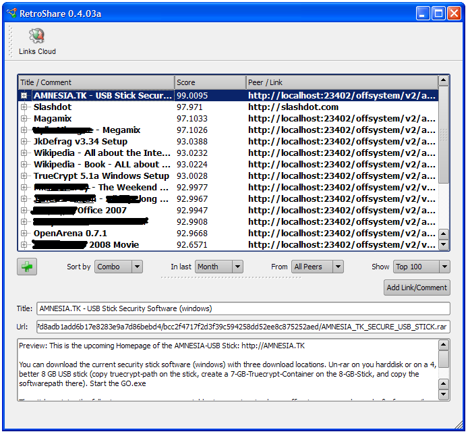Expand the JkDefrag v3.34 Setup row
The image size is (468, 434).
click(x=24, y=142)
